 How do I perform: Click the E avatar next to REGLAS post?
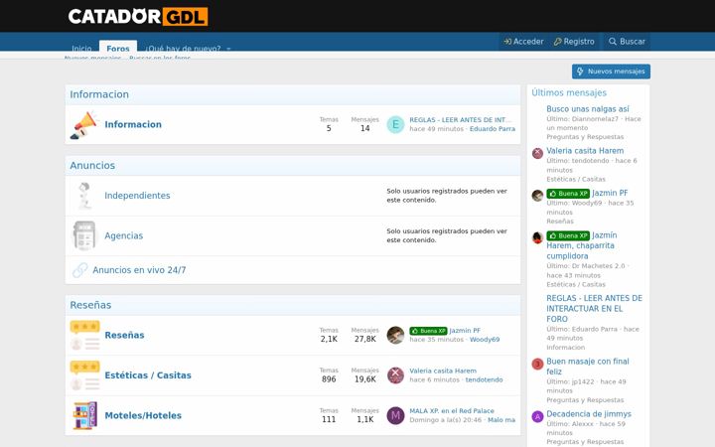[395, 124]
